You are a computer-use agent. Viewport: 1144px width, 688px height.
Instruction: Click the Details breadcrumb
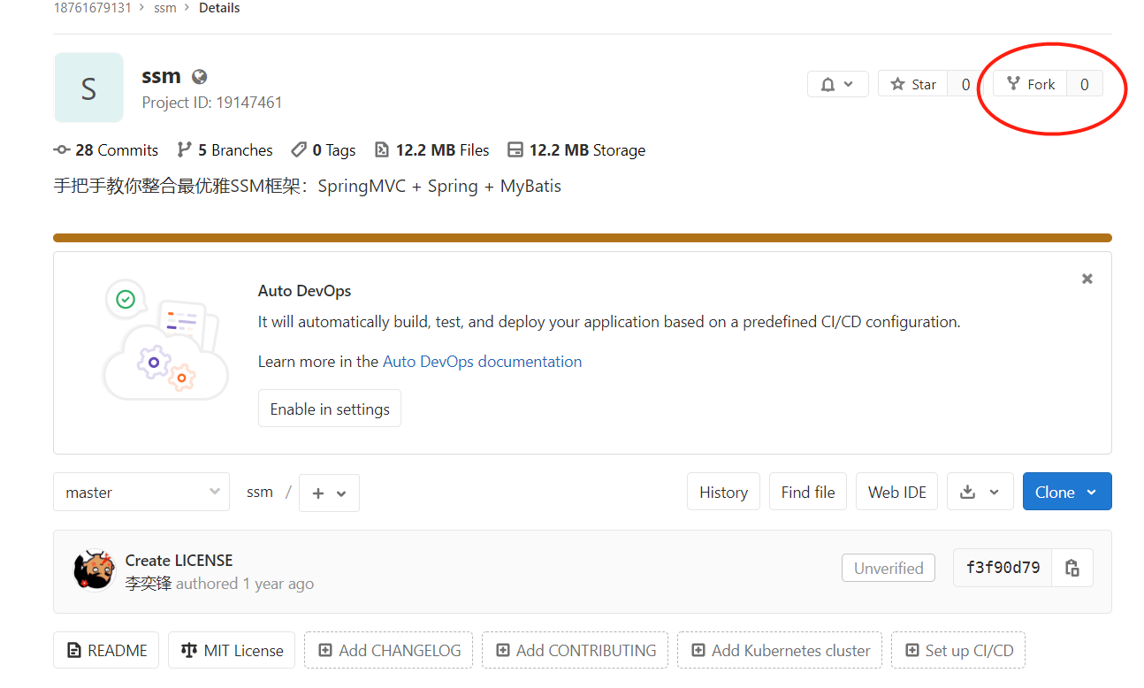coord(219,8)
